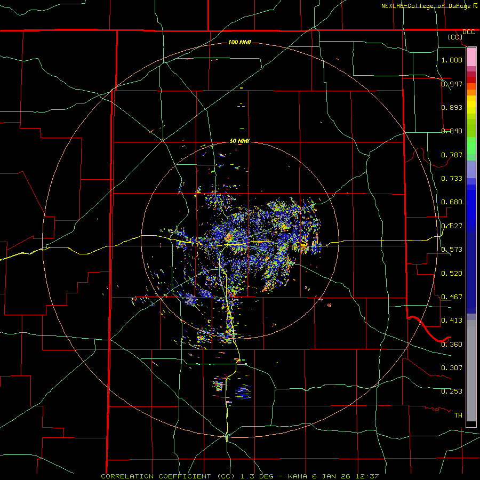480x480 pixels.
Task: Select the 0.733 legend value
Action: [x=452, y=179]
